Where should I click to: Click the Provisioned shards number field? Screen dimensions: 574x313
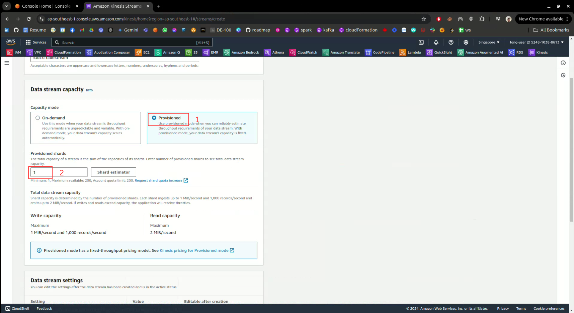coord(59,172)
